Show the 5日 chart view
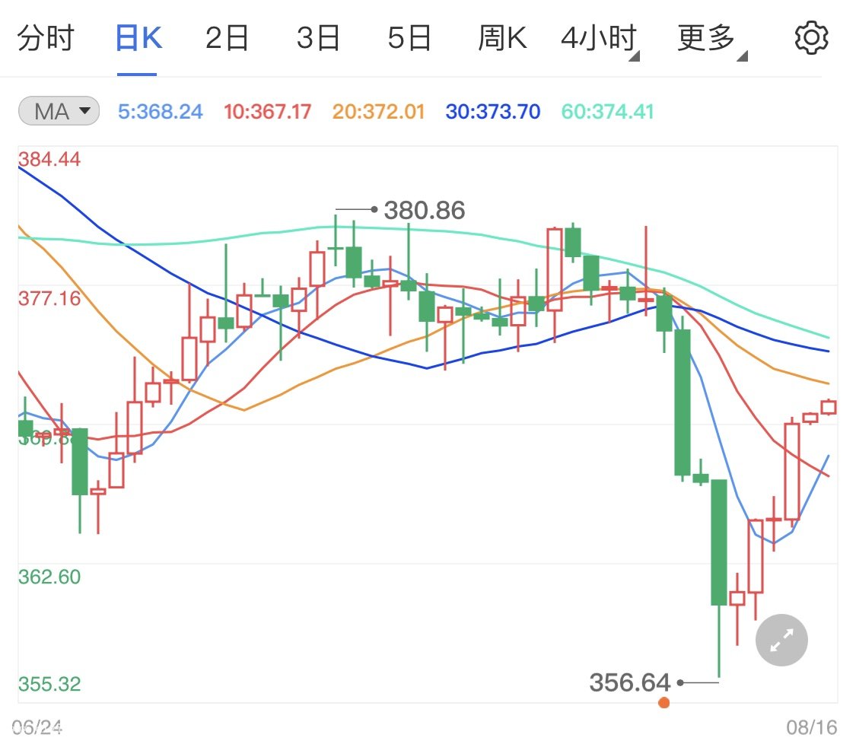This screenshot has width=856, height=744. pos(409,37)
